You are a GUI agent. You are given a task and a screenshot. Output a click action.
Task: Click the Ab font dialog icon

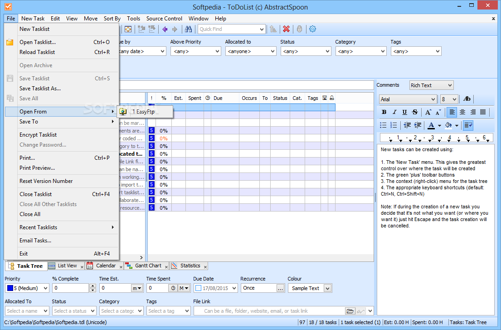[x=467, y=99]
